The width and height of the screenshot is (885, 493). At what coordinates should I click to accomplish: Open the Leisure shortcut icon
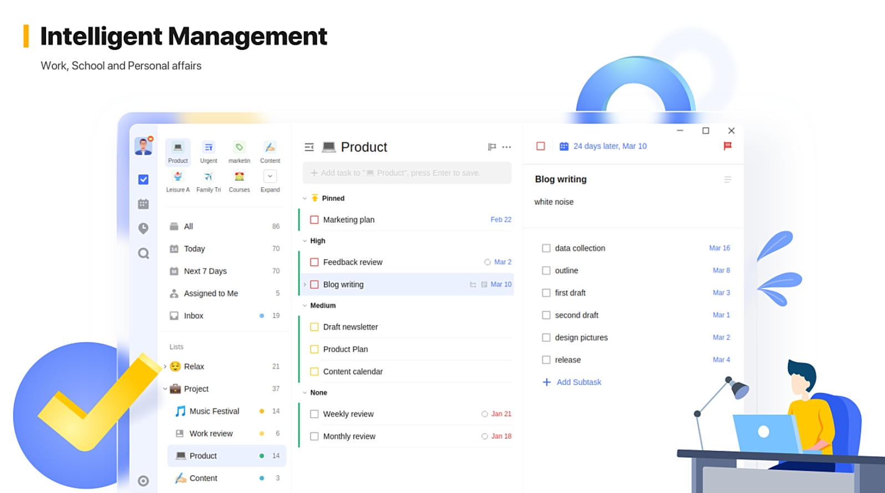(x=178, y=176)
